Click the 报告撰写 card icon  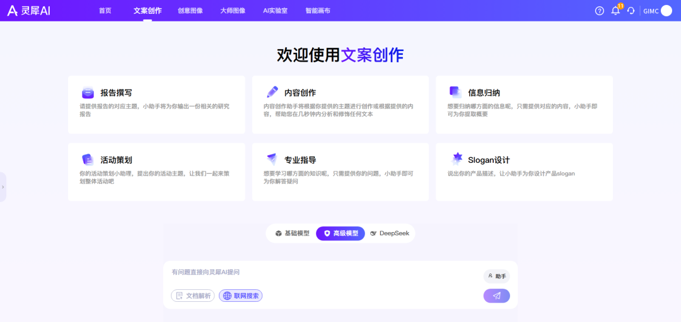(x=88, y=92)
